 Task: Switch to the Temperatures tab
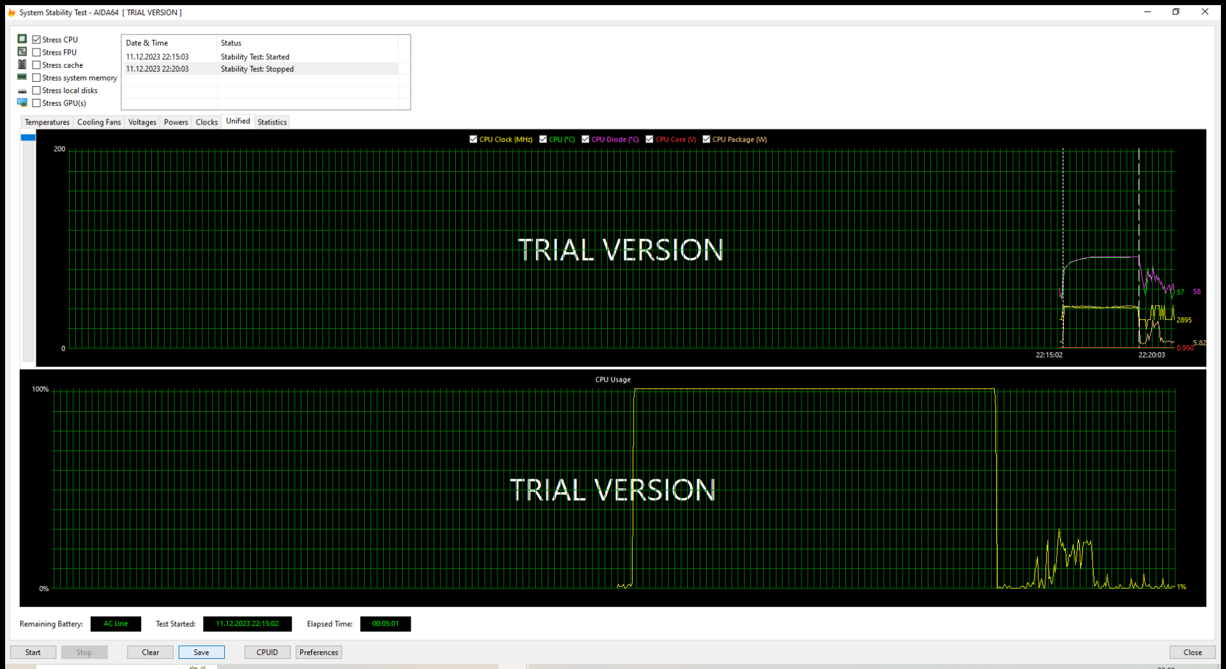point(47,122)
